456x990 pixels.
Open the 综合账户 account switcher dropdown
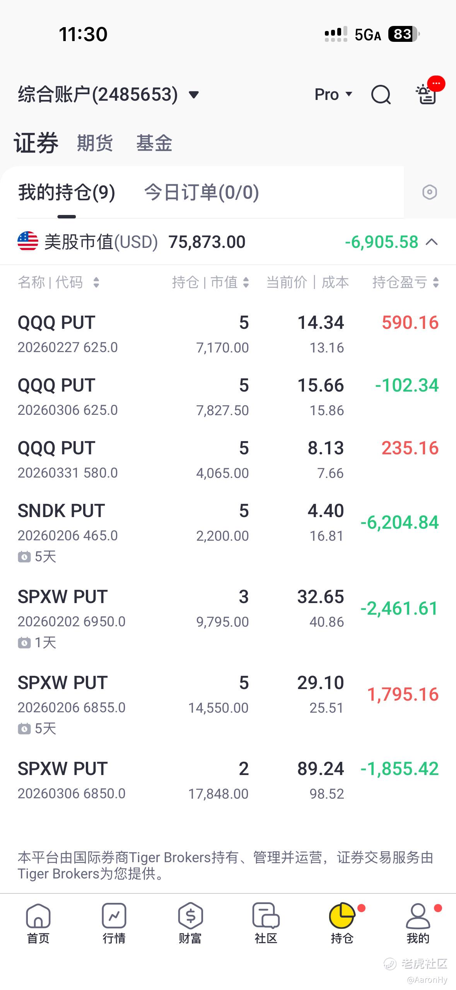pos(108,95)
